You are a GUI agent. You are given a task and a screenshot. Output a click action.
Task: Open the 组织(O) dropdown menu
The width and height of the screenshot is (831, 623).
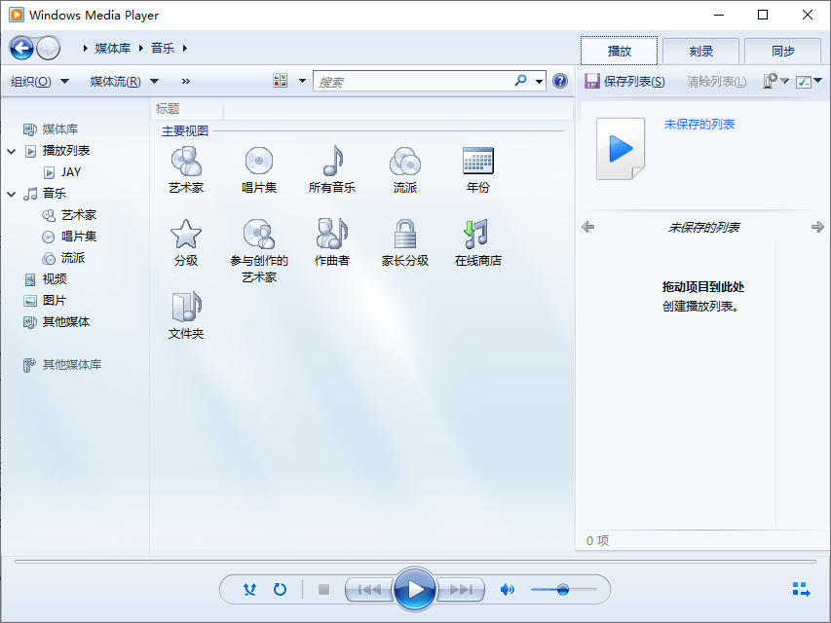pos(40,82)
